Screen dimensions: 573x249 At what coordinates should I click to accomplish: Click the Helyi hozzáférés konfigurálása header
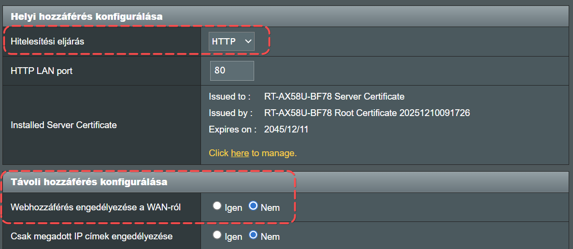pyautogui.click(x=86, y=16)
